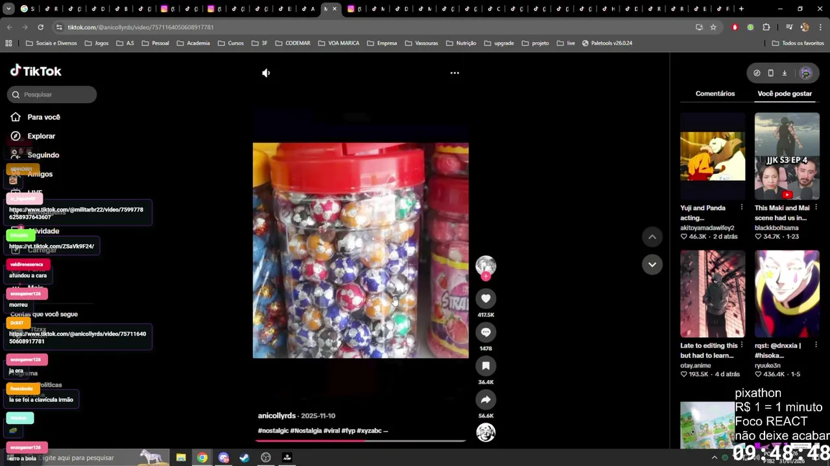This screenshot has width=830, height=466.
Task: Open the Paletools v26.0.24 bookmark
Action: click(607, 43)
